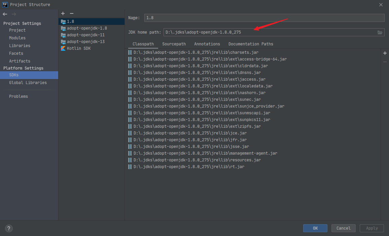Click the IntelliJ IDEA logo icon
The width and height of the screenshot is (389, 236).
[5, 4]
